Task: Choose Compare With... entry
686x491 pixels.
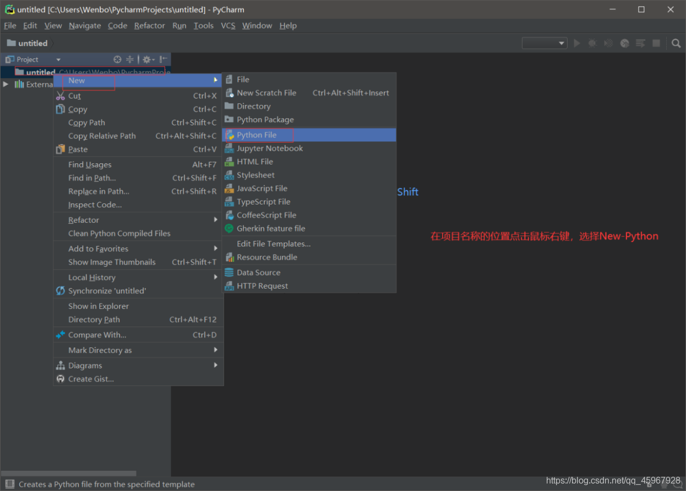Action: [138, 335]
